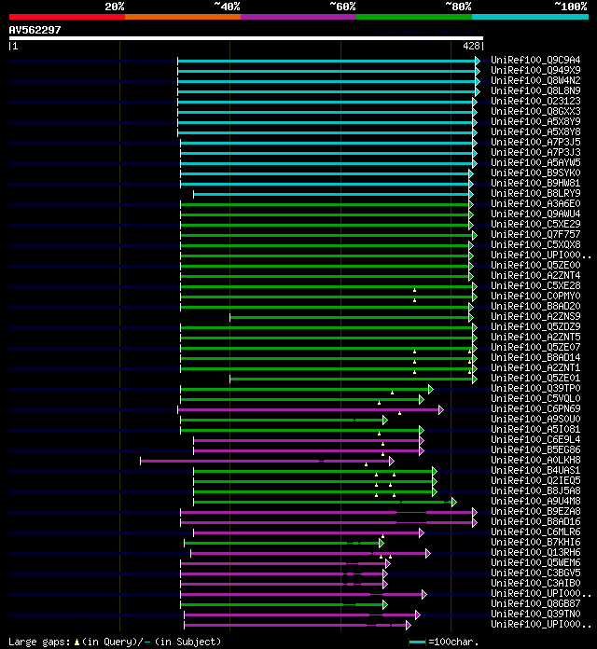Screen dimensions: 597x649
Task: Select the UniRef100_A2ZNT4 label
Action: pyautogui.click(x=535, y=275)
